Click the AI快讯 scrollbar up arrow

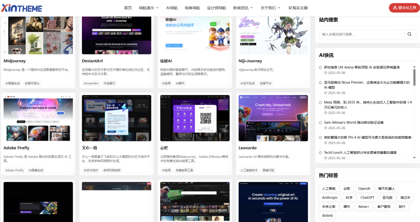click(x=414, y=67)
